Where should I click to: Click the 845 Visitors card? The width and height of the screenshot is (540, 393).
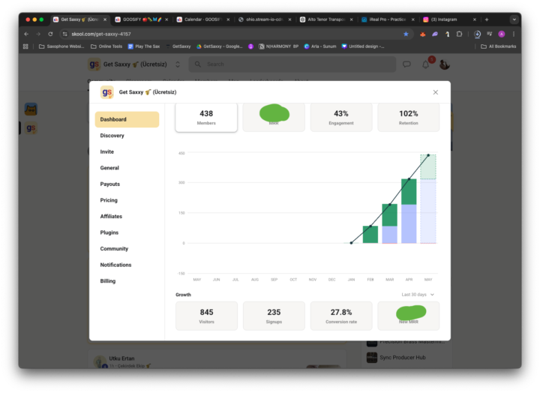(x=206, y=316)
